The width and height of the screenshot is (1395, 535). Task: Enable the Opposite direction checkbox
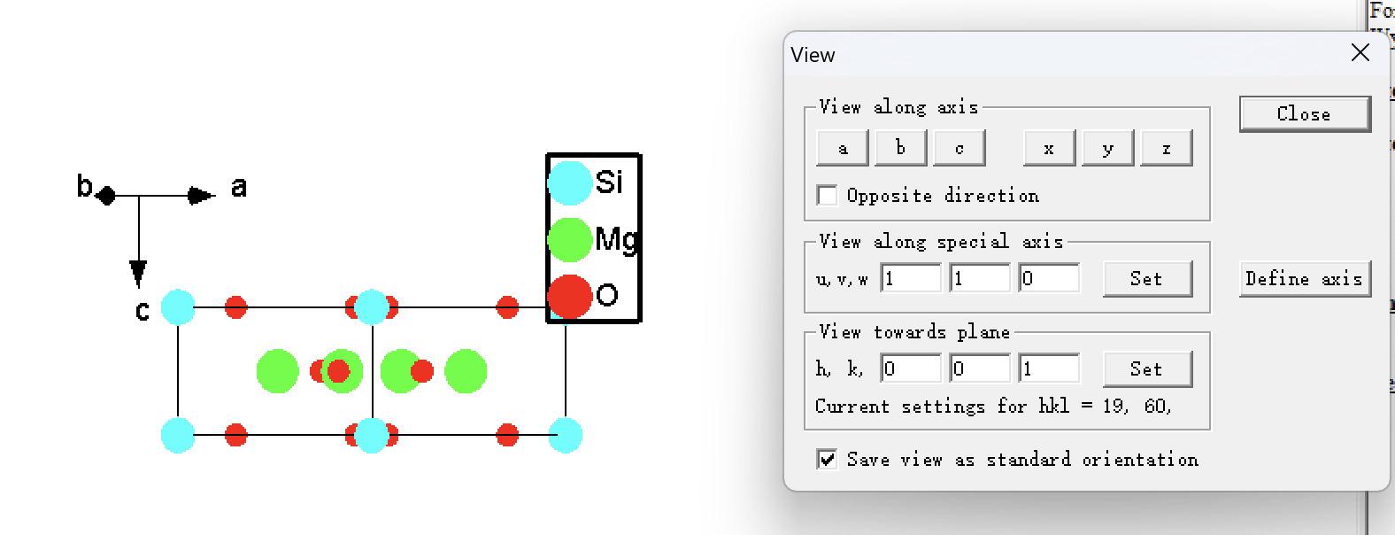(827, 195)
